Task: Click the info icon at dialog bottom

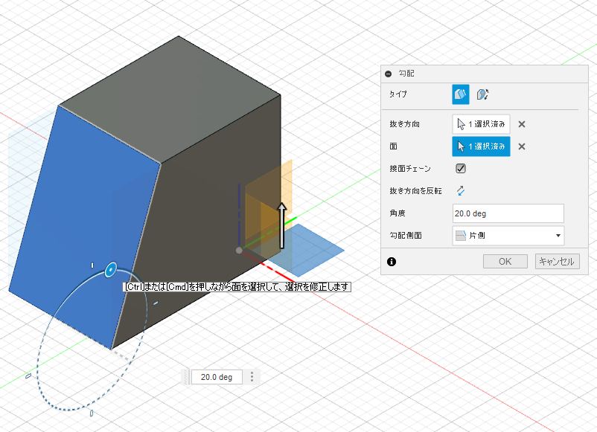Action: [x=392, y=262]
